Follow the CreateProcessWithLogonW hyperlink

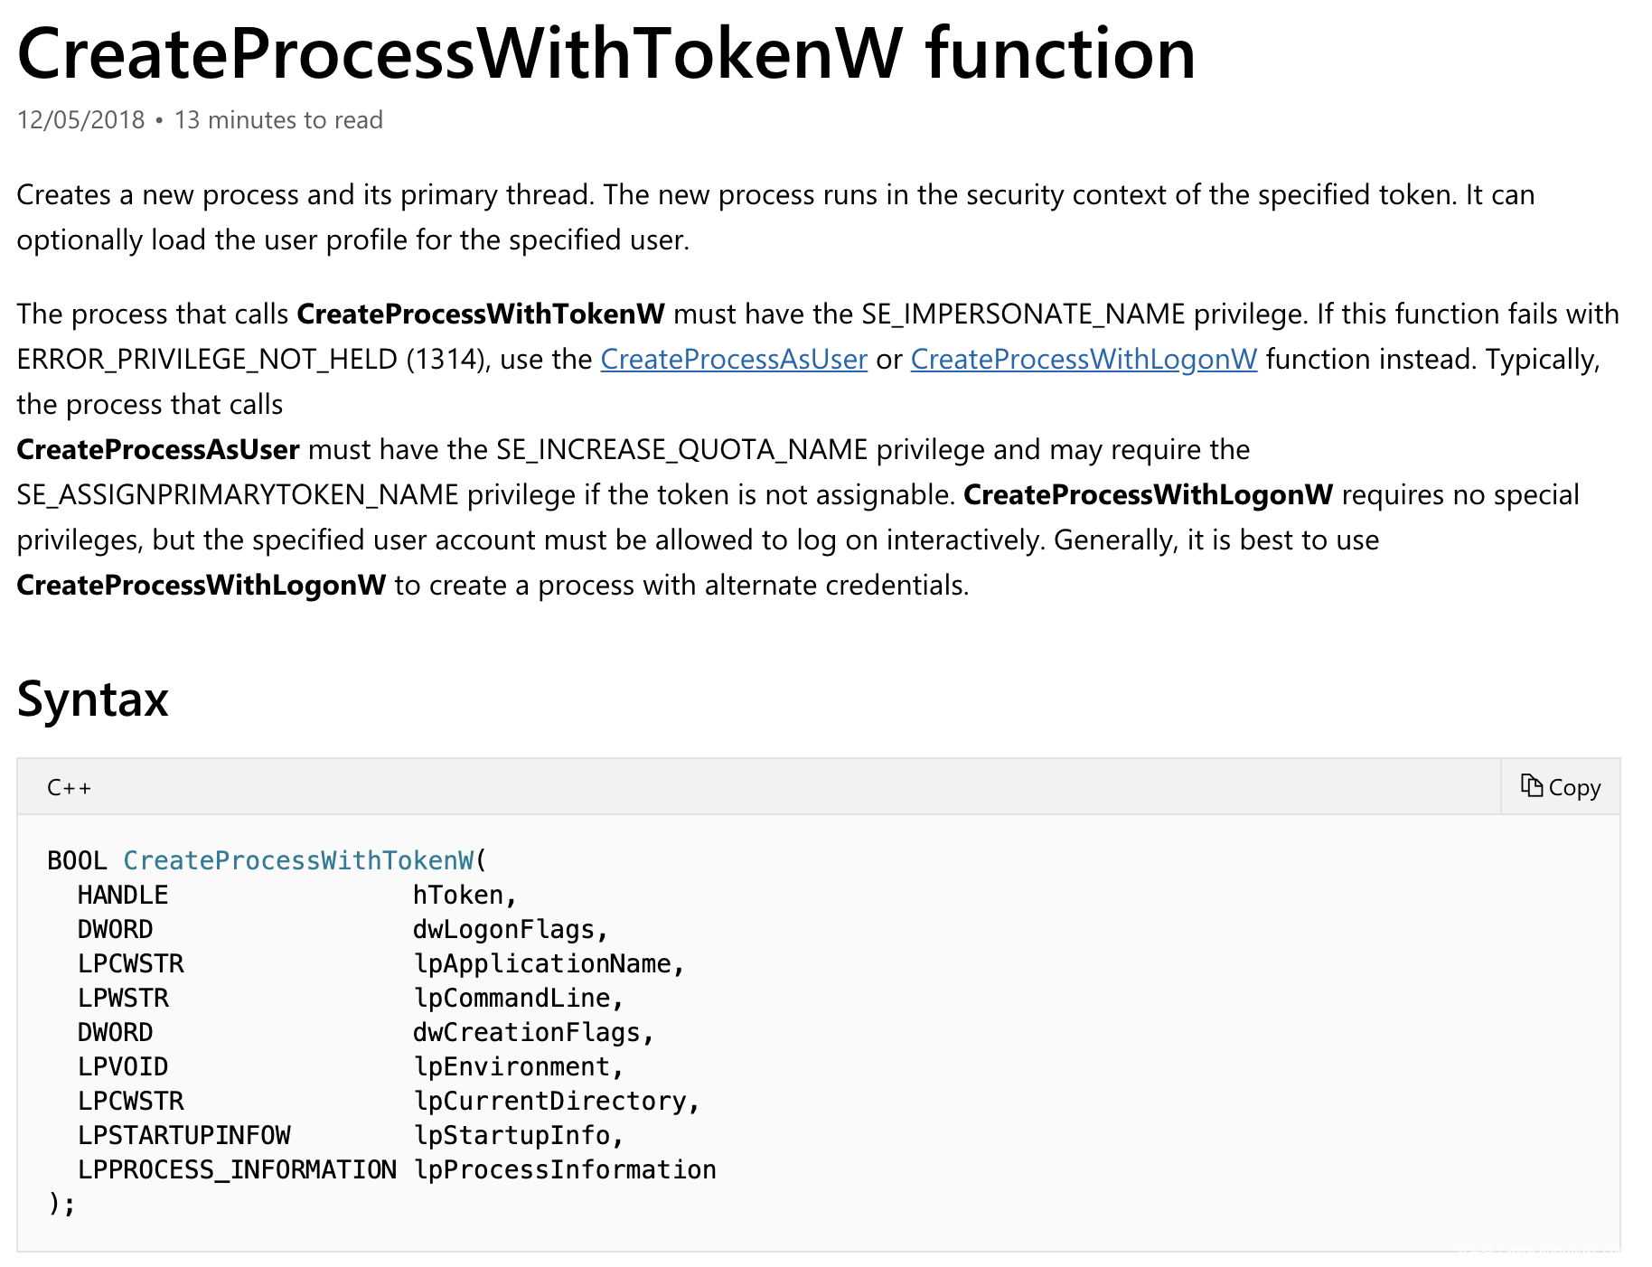[1084, 360]
